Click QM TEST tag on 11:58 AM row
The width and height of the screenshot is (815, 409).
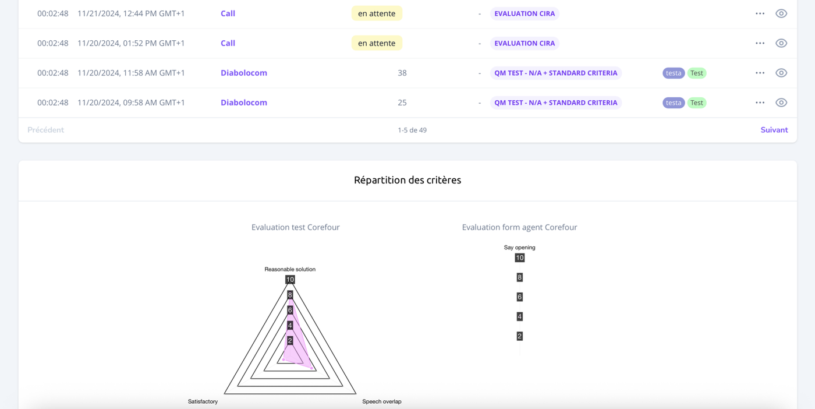point(555,73)
